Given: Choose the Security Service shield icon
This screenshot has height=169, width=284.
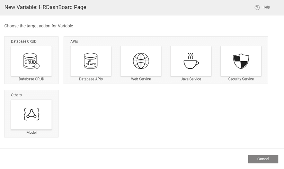Looking at the screenshot, I should pyautogui.click(x=241, y=61).
